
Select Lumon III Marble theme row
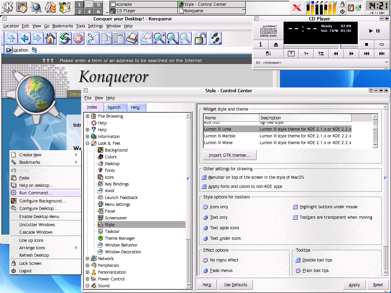coord(278,136)
